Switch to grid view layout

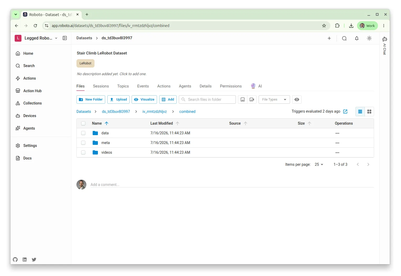[369, 112]
